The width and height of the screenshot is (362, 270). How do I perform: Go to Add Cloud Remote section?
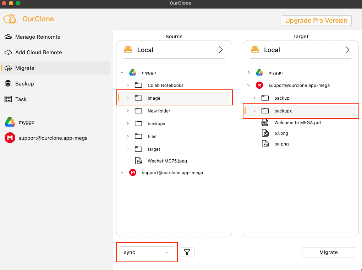[38, 53]
